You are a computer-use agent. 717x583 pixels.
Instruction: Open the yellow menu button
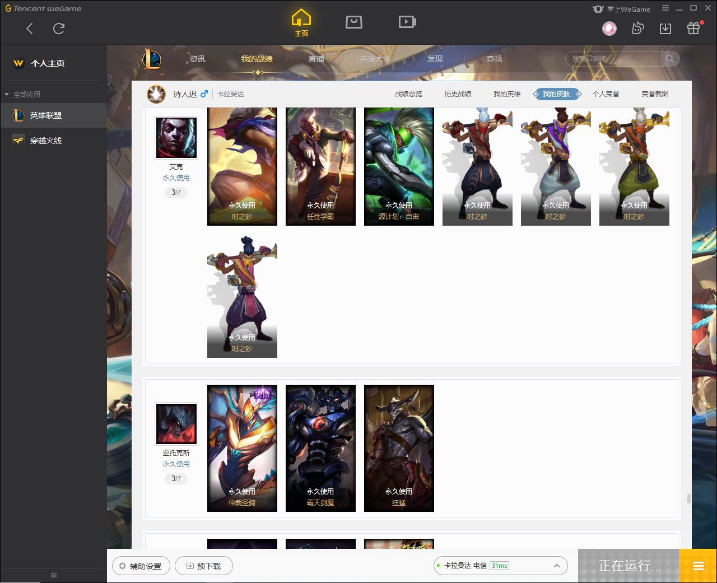(x=699, y=566)
